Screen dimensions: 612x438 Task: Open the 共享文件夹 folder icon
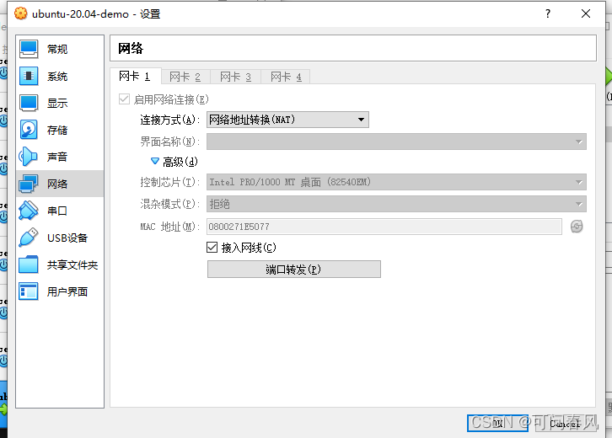tap(29, 264)
